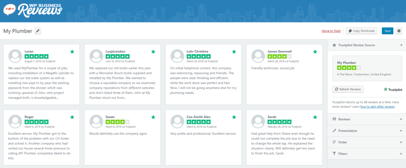The width and height of the screenshot is (406, 168).
Task: Click the Trustpilot star on Susan's review
Action: point(153,117)
